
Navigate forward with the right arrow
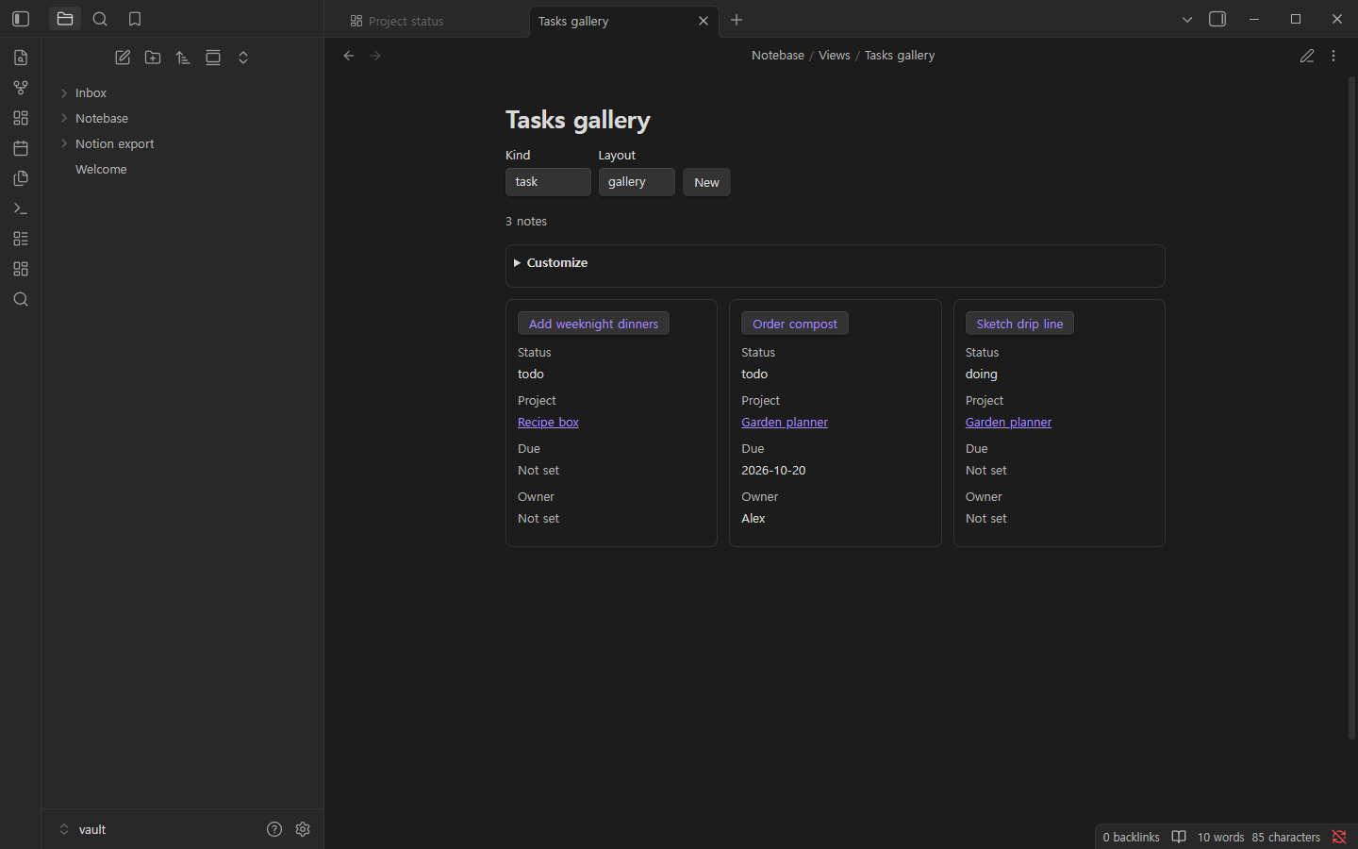point(375,56)
